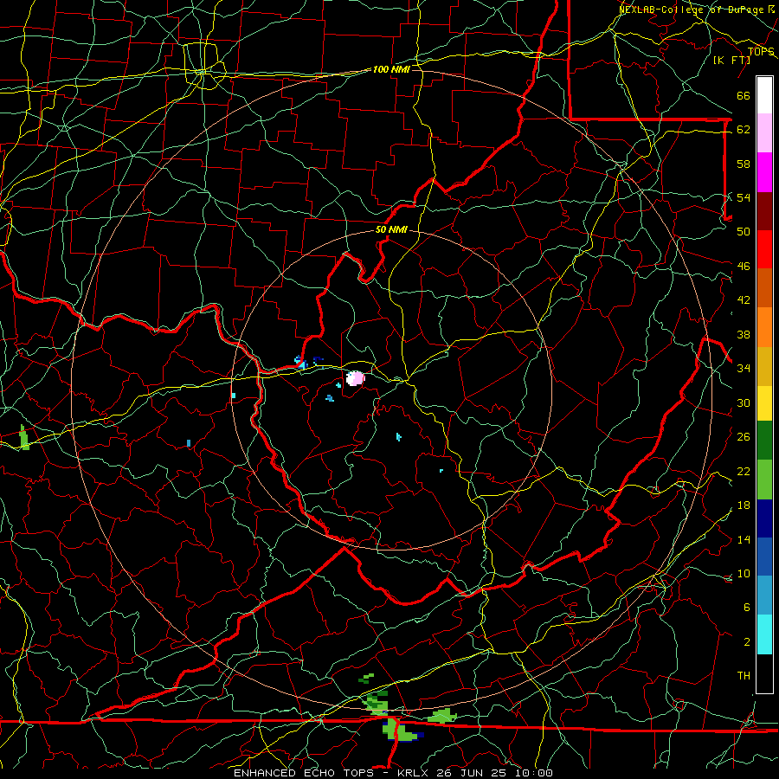The width and height of the screenshot is (779, 779).
Task: Click the legend value '18'
Action: coord(744,505)
